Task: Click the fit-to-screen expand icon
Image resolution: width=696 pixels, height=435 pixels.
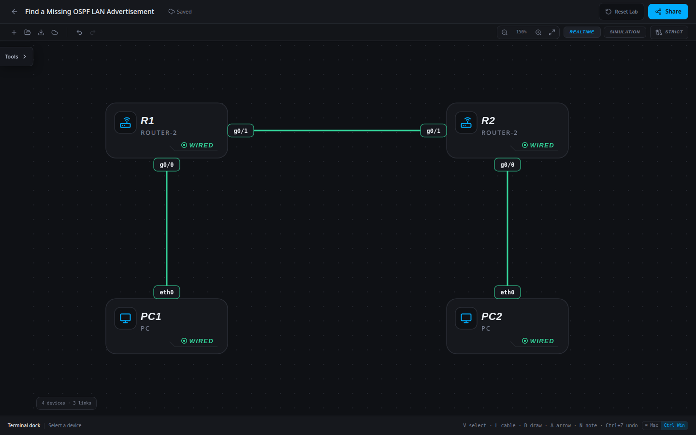Action: tap(552, 32)
